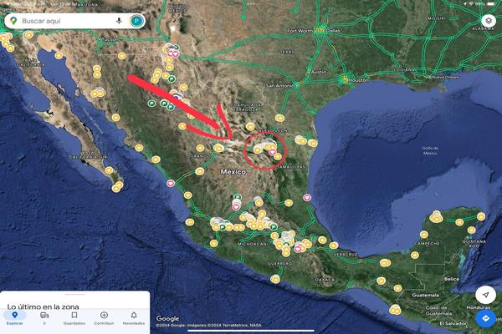Viewport: 502px width, 334px height.
Task: Tap the pink heart pin on the Pacific coast
Action: (x=171, y=181)
